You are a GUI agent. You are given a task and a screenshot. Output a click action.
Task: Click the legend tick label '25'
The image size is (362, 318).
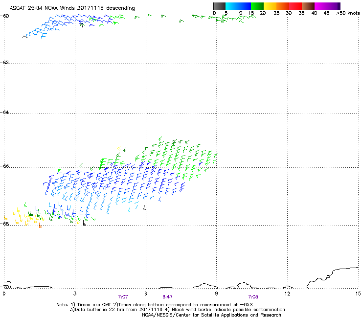pos(276,13)
